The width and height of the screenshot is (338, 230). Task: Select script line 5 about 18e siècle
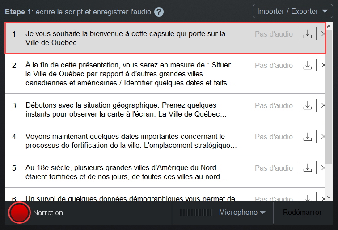click(165, 172)
